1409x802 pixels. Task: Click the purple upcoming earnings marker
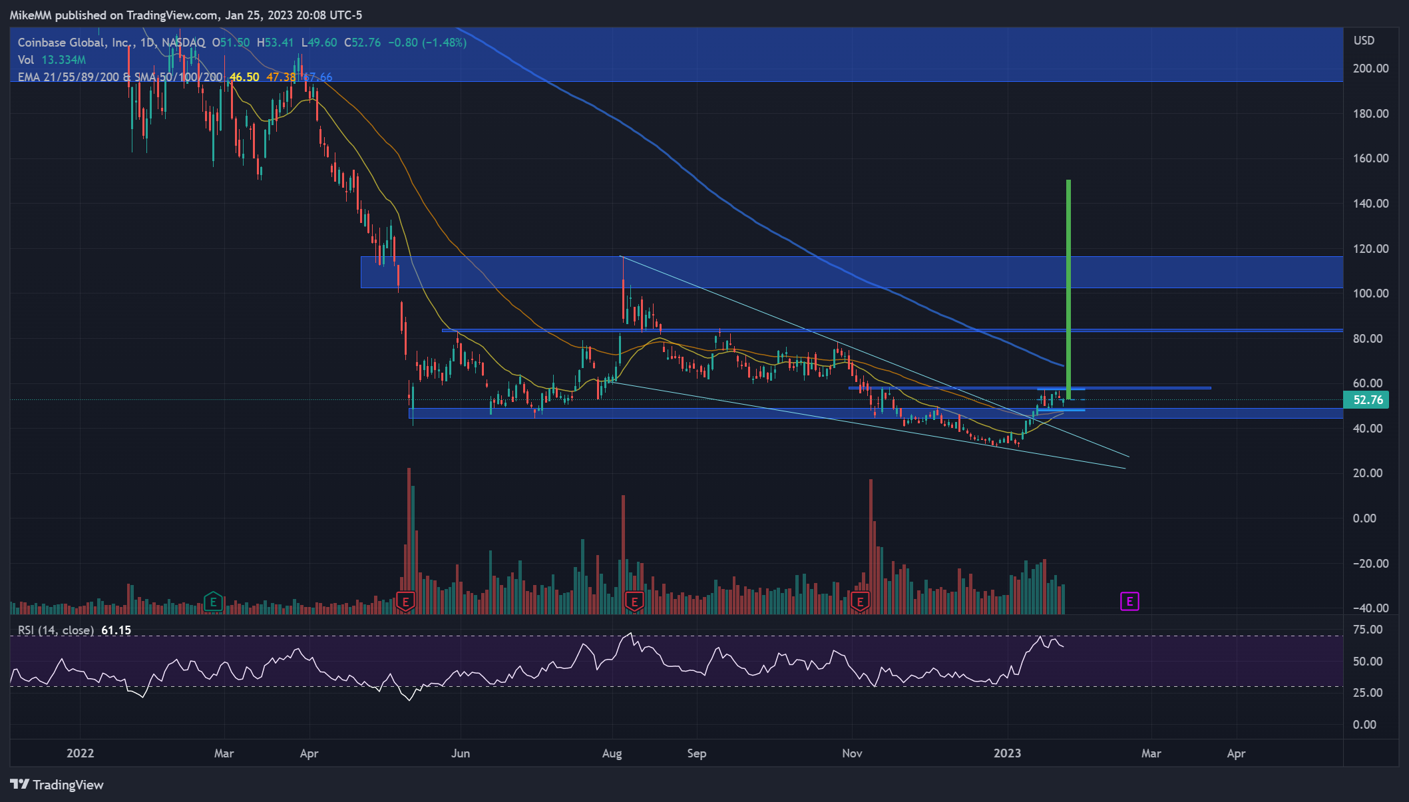(x=1129, y=602)
